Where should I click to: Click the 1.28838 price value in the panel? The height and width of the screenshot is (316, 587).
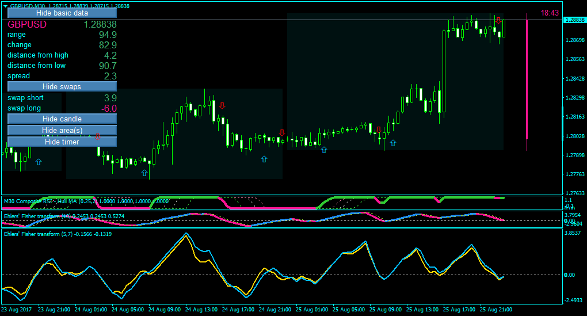point(100,24)
